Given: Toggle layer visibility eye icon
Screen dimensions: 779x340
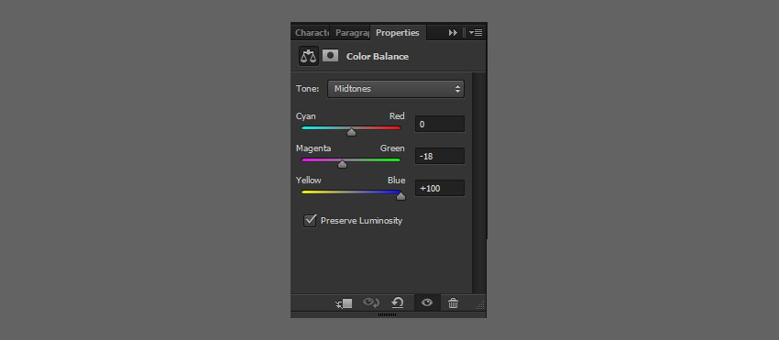Looking at the screenshot, I should (x=427, y=302).
